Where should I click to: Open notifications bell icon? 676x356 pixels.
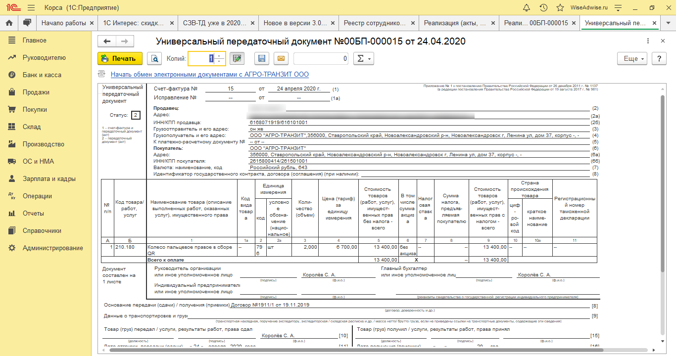[527, 8]
